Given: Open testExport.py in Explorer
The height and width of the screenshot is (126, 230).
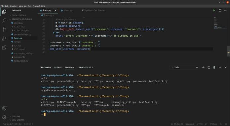Looking at the screenshot, I should [21, 61].
